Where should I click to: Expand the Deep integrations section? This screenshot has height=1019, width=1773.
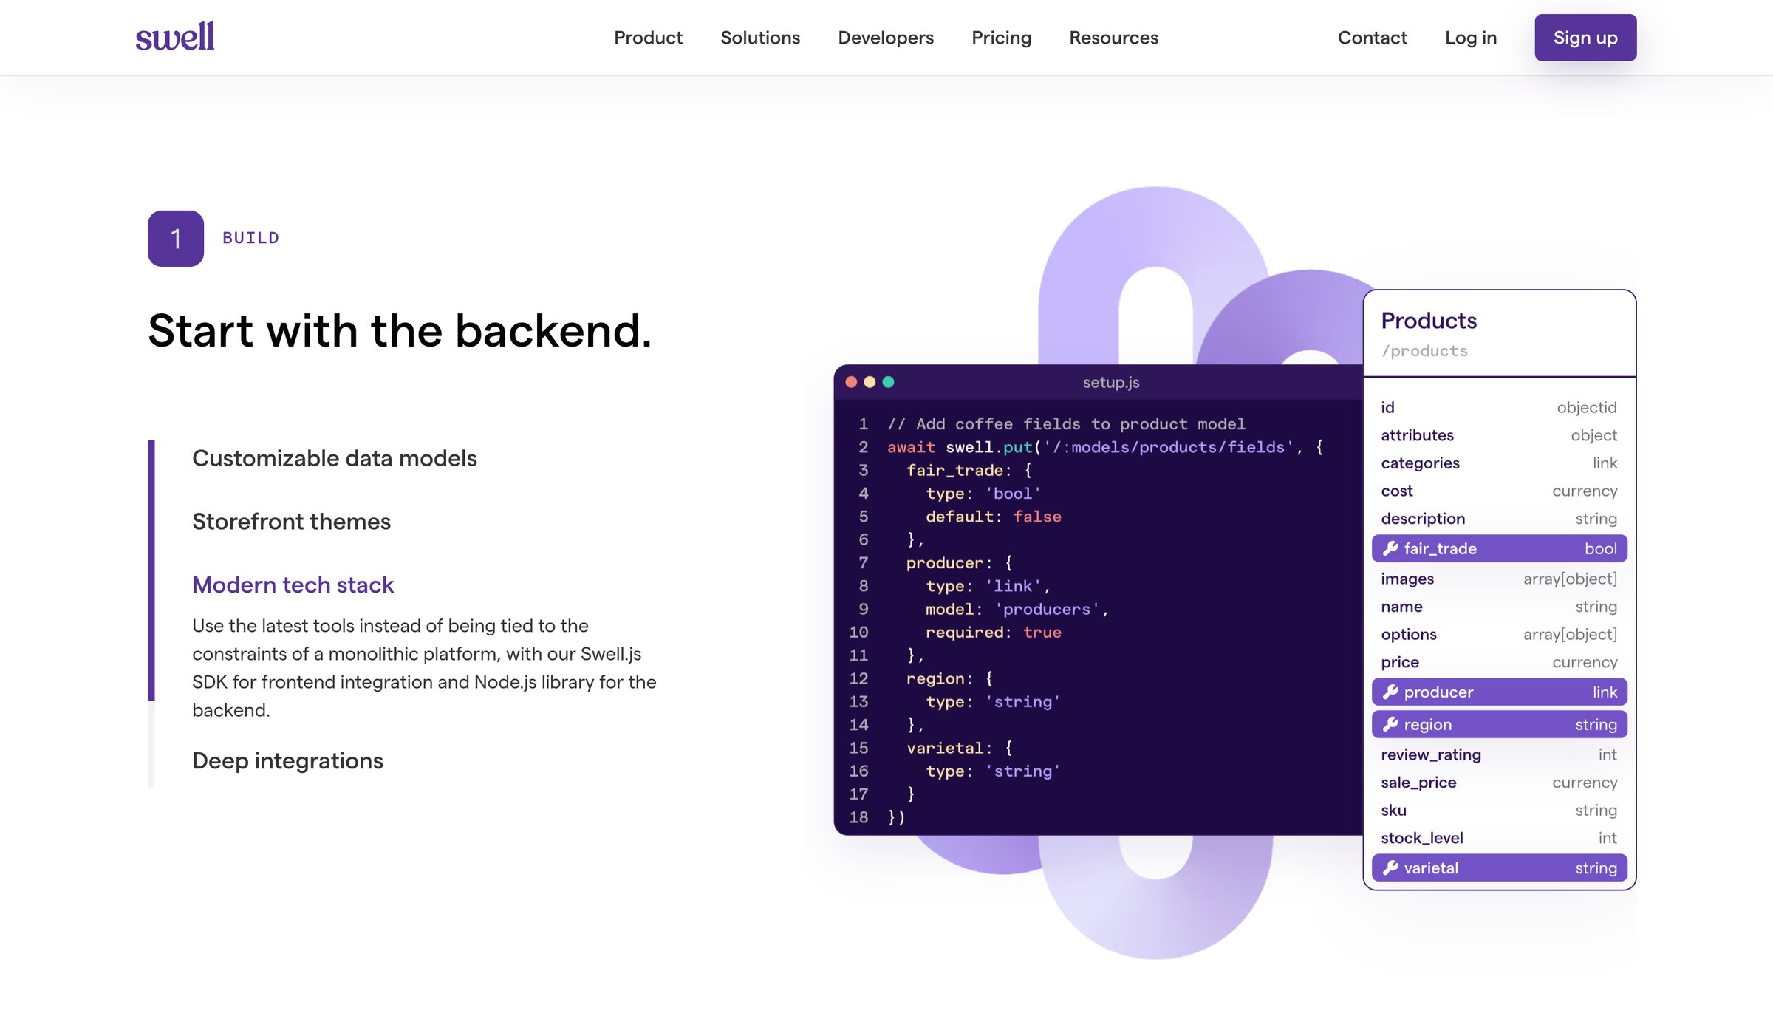[287, 761]
